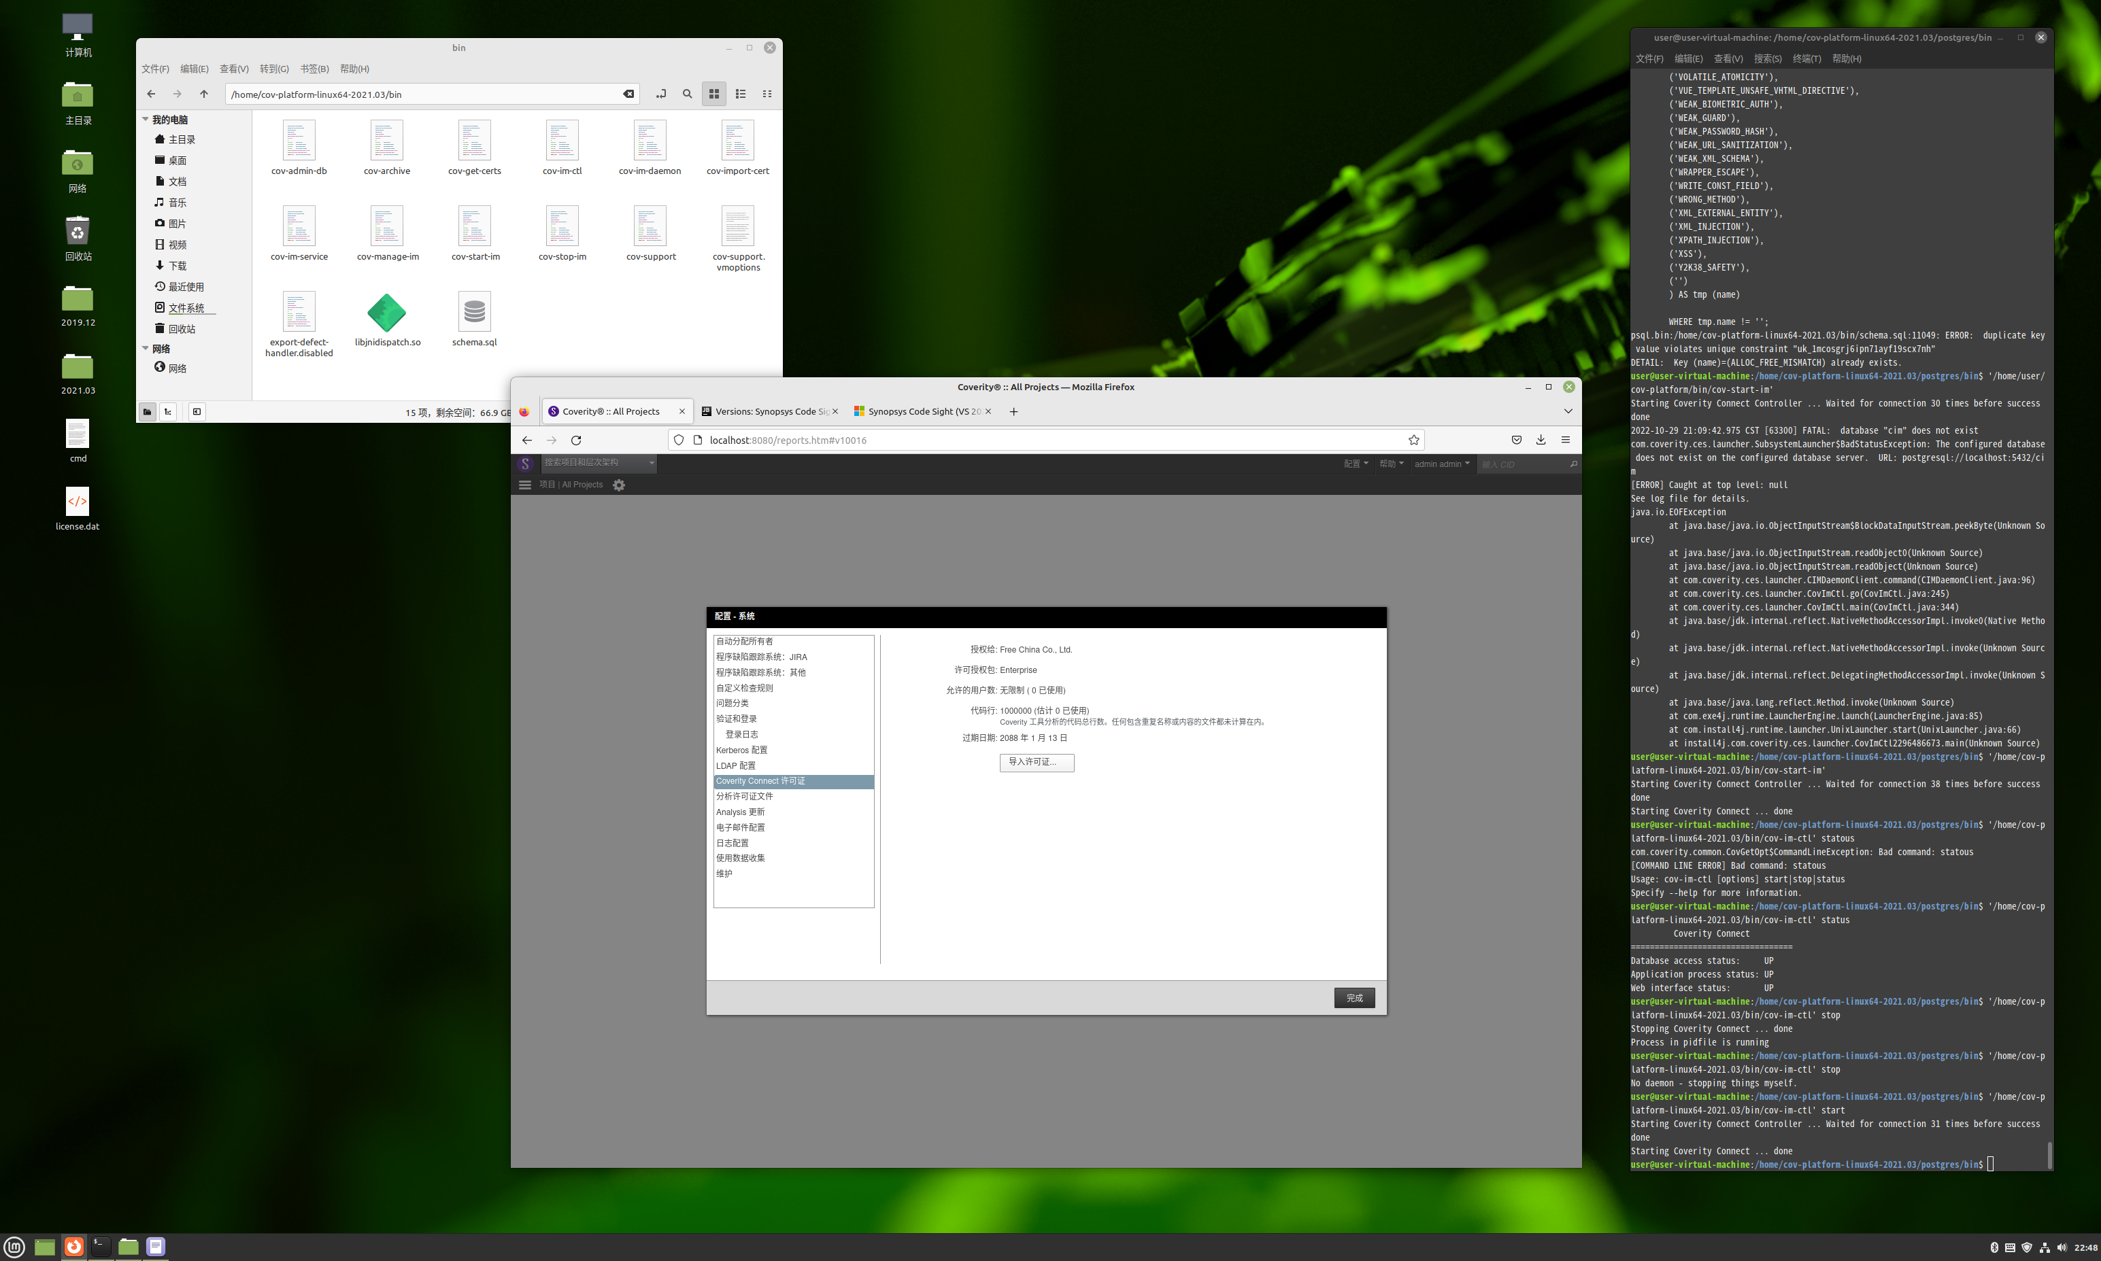This screenshot has width=2101, height=1261.
Task: Open Firefox downloads panel
Action: point(1541,439)
